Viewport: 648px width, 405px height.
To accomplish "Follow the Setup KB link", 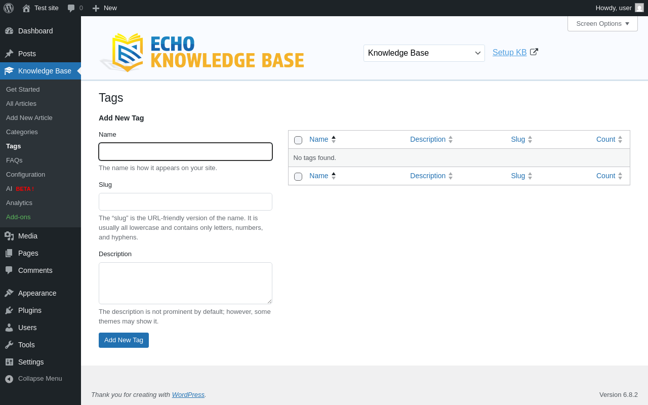I will coord(510,53).
